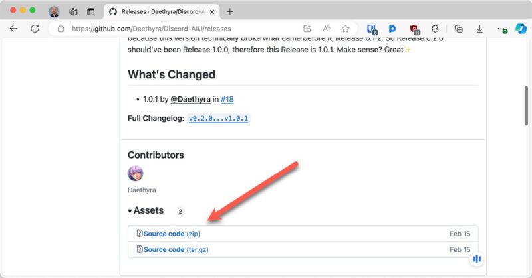
Task: Download Source code (zip)
Action: [172, 234]
